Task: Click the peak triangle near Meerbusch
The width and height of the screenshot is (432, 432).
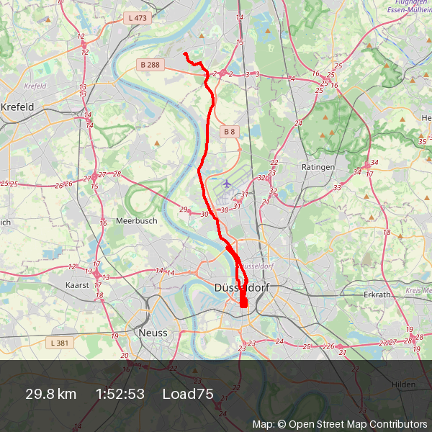Action: [157, 143]
